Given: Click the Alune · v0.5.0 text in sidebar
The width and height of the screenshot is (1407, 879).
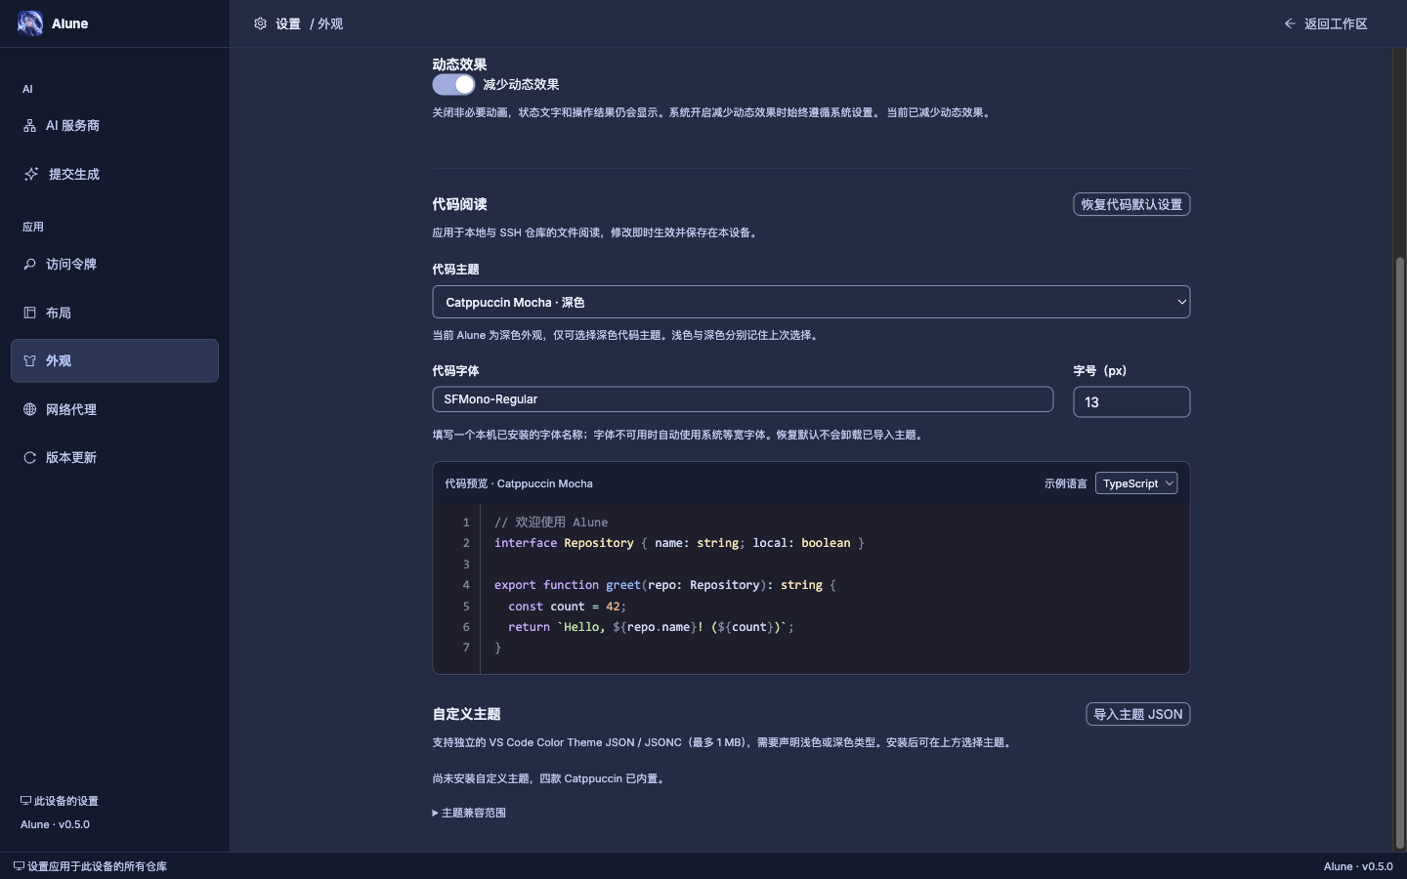Looking at the screenshot, I should pos(55,824).
